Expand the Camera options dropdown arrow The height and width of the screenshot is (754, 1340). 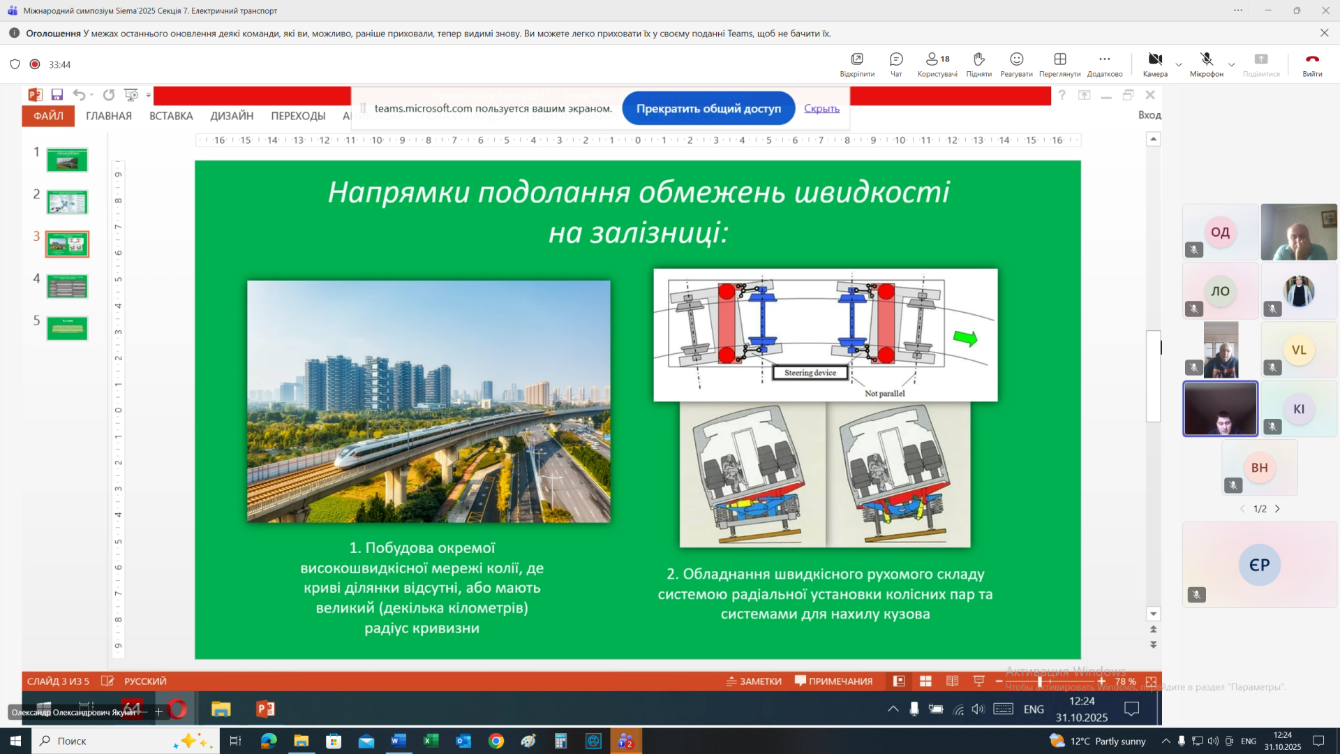coord(1179,65)
